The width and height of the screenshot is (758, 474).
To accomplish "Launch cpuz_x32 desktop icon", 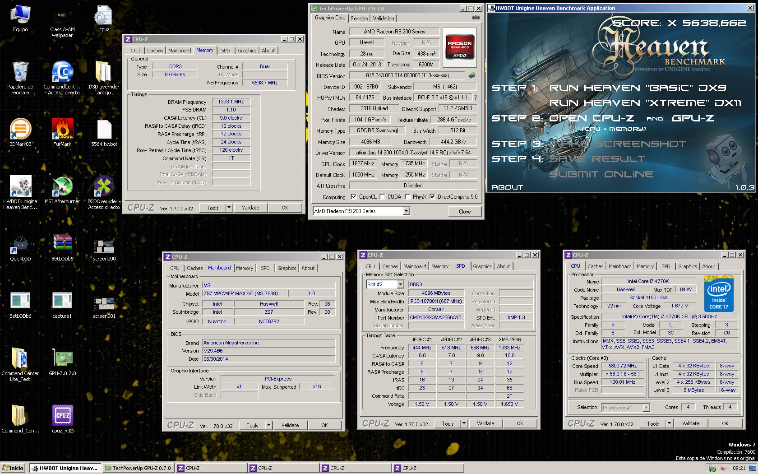I will click(62, 419).
